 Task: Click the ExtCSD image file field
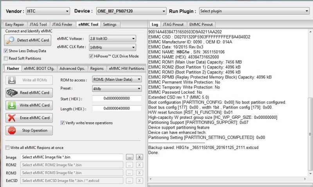pos(72,181)
